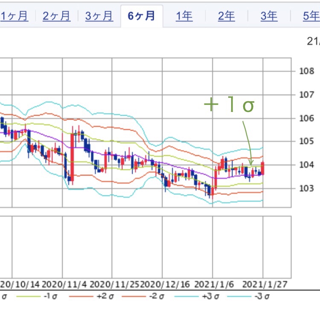Click the -3σ legend entry
The width and height of the screenshot is (320, 320).
249,296
